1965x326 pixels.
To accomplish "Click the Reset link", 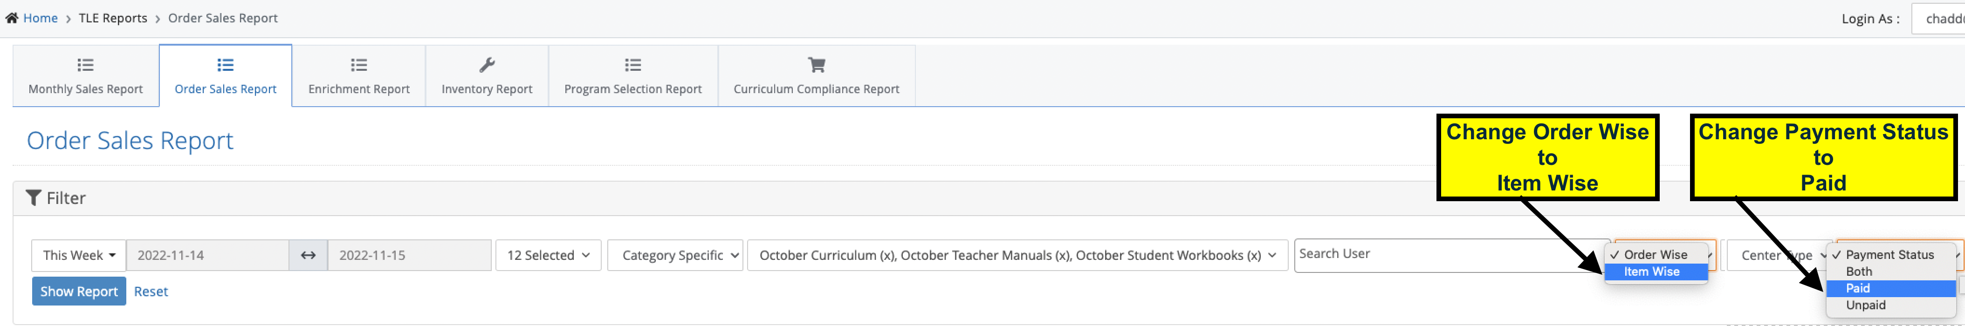I will (x=151, y=291).
